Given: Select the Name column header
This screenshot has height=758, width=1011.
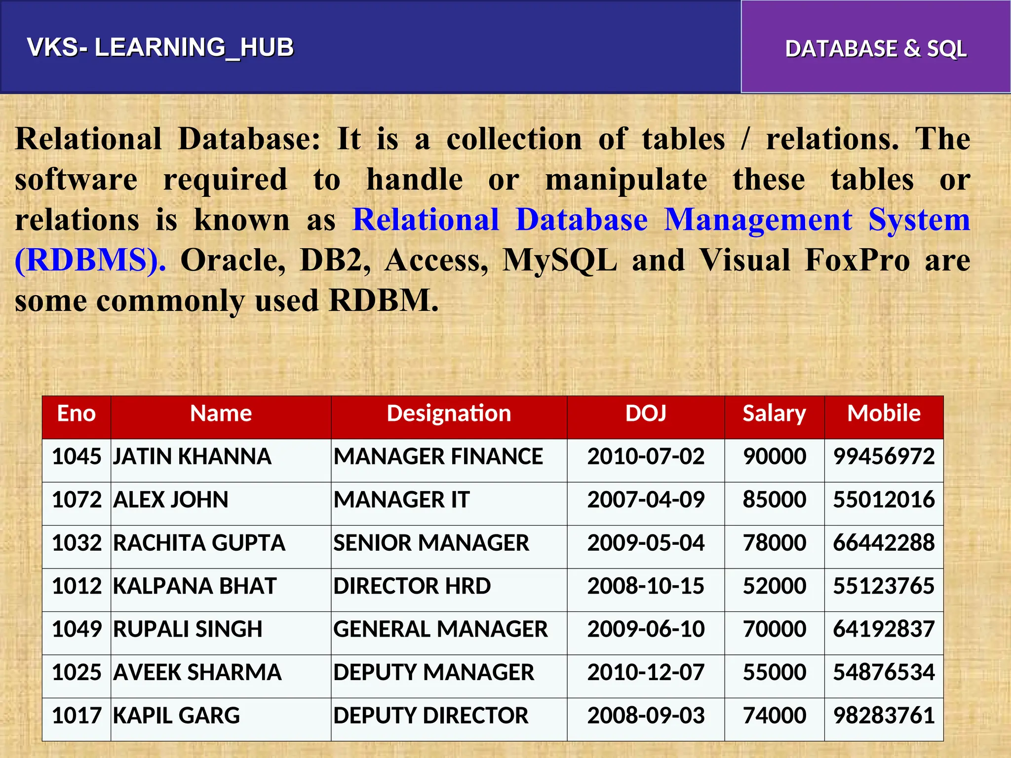Looking at the screenshot, I should (x=221, y=417).
